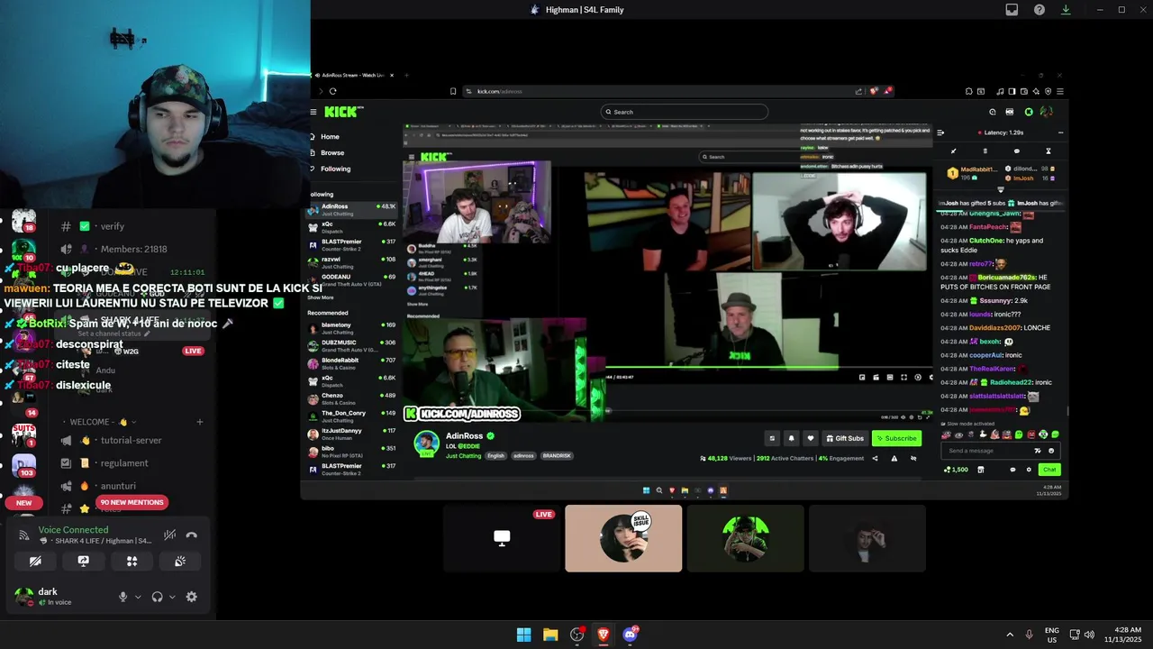
Task: Jump to 90 NEW MENTIONS
Action: coord(132,502)
